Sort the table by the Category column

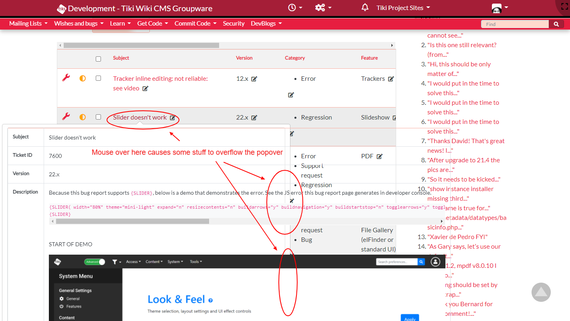[295, 58]
